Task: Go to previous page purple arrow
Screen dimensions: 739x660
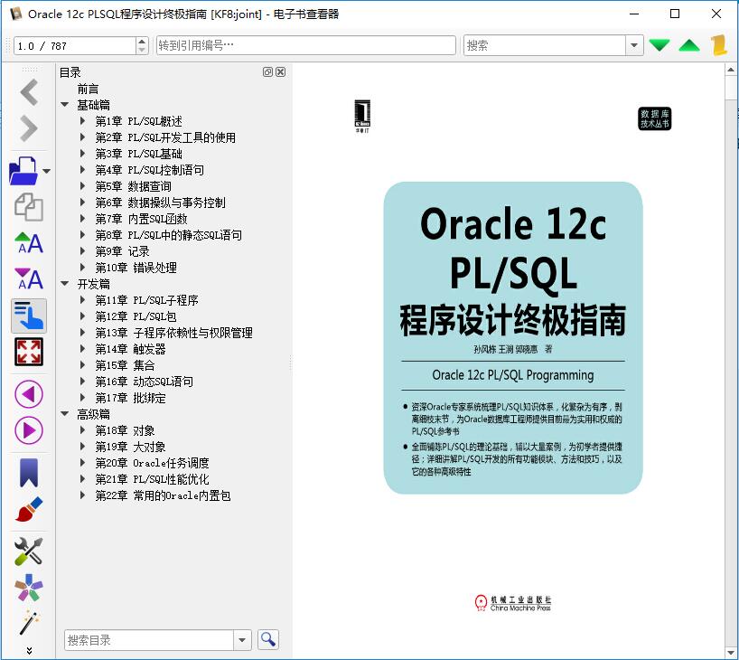Action: (x=29, y=394)
